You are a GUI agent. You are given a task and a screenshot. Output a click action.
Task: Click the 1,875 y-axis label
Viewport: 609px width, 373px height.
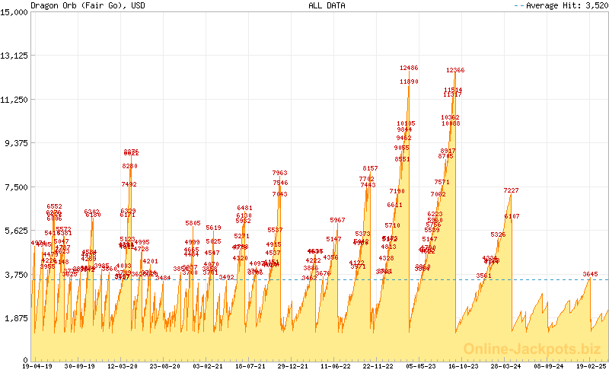(x=14, y=318)
